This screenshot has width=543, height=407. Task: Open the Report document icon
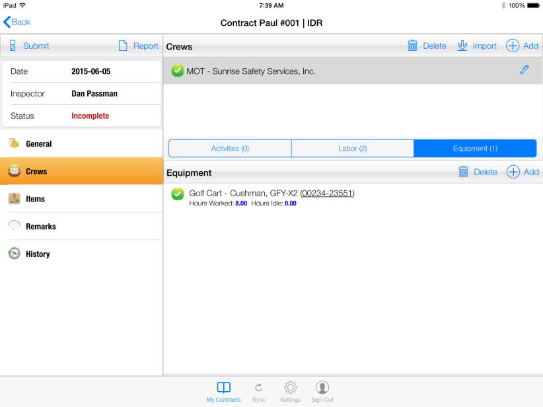click(123, 46)
